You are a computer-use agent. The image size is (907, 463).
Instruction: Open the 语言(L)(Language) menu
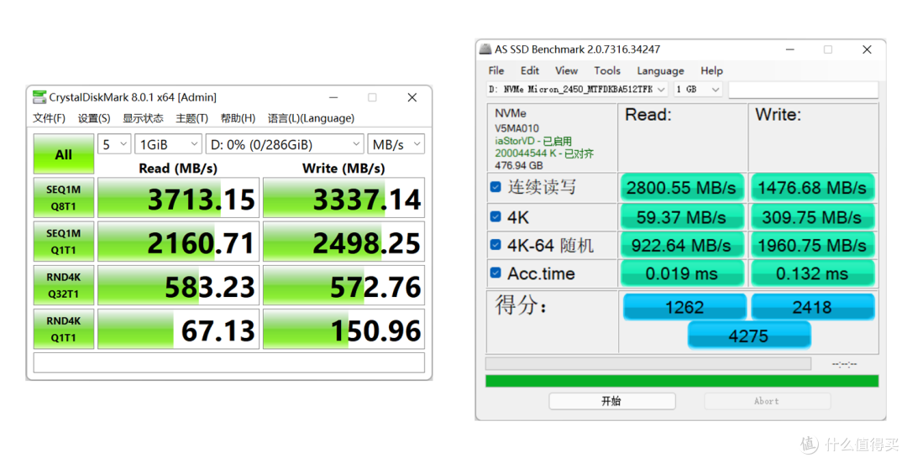(x=312, y=118)
